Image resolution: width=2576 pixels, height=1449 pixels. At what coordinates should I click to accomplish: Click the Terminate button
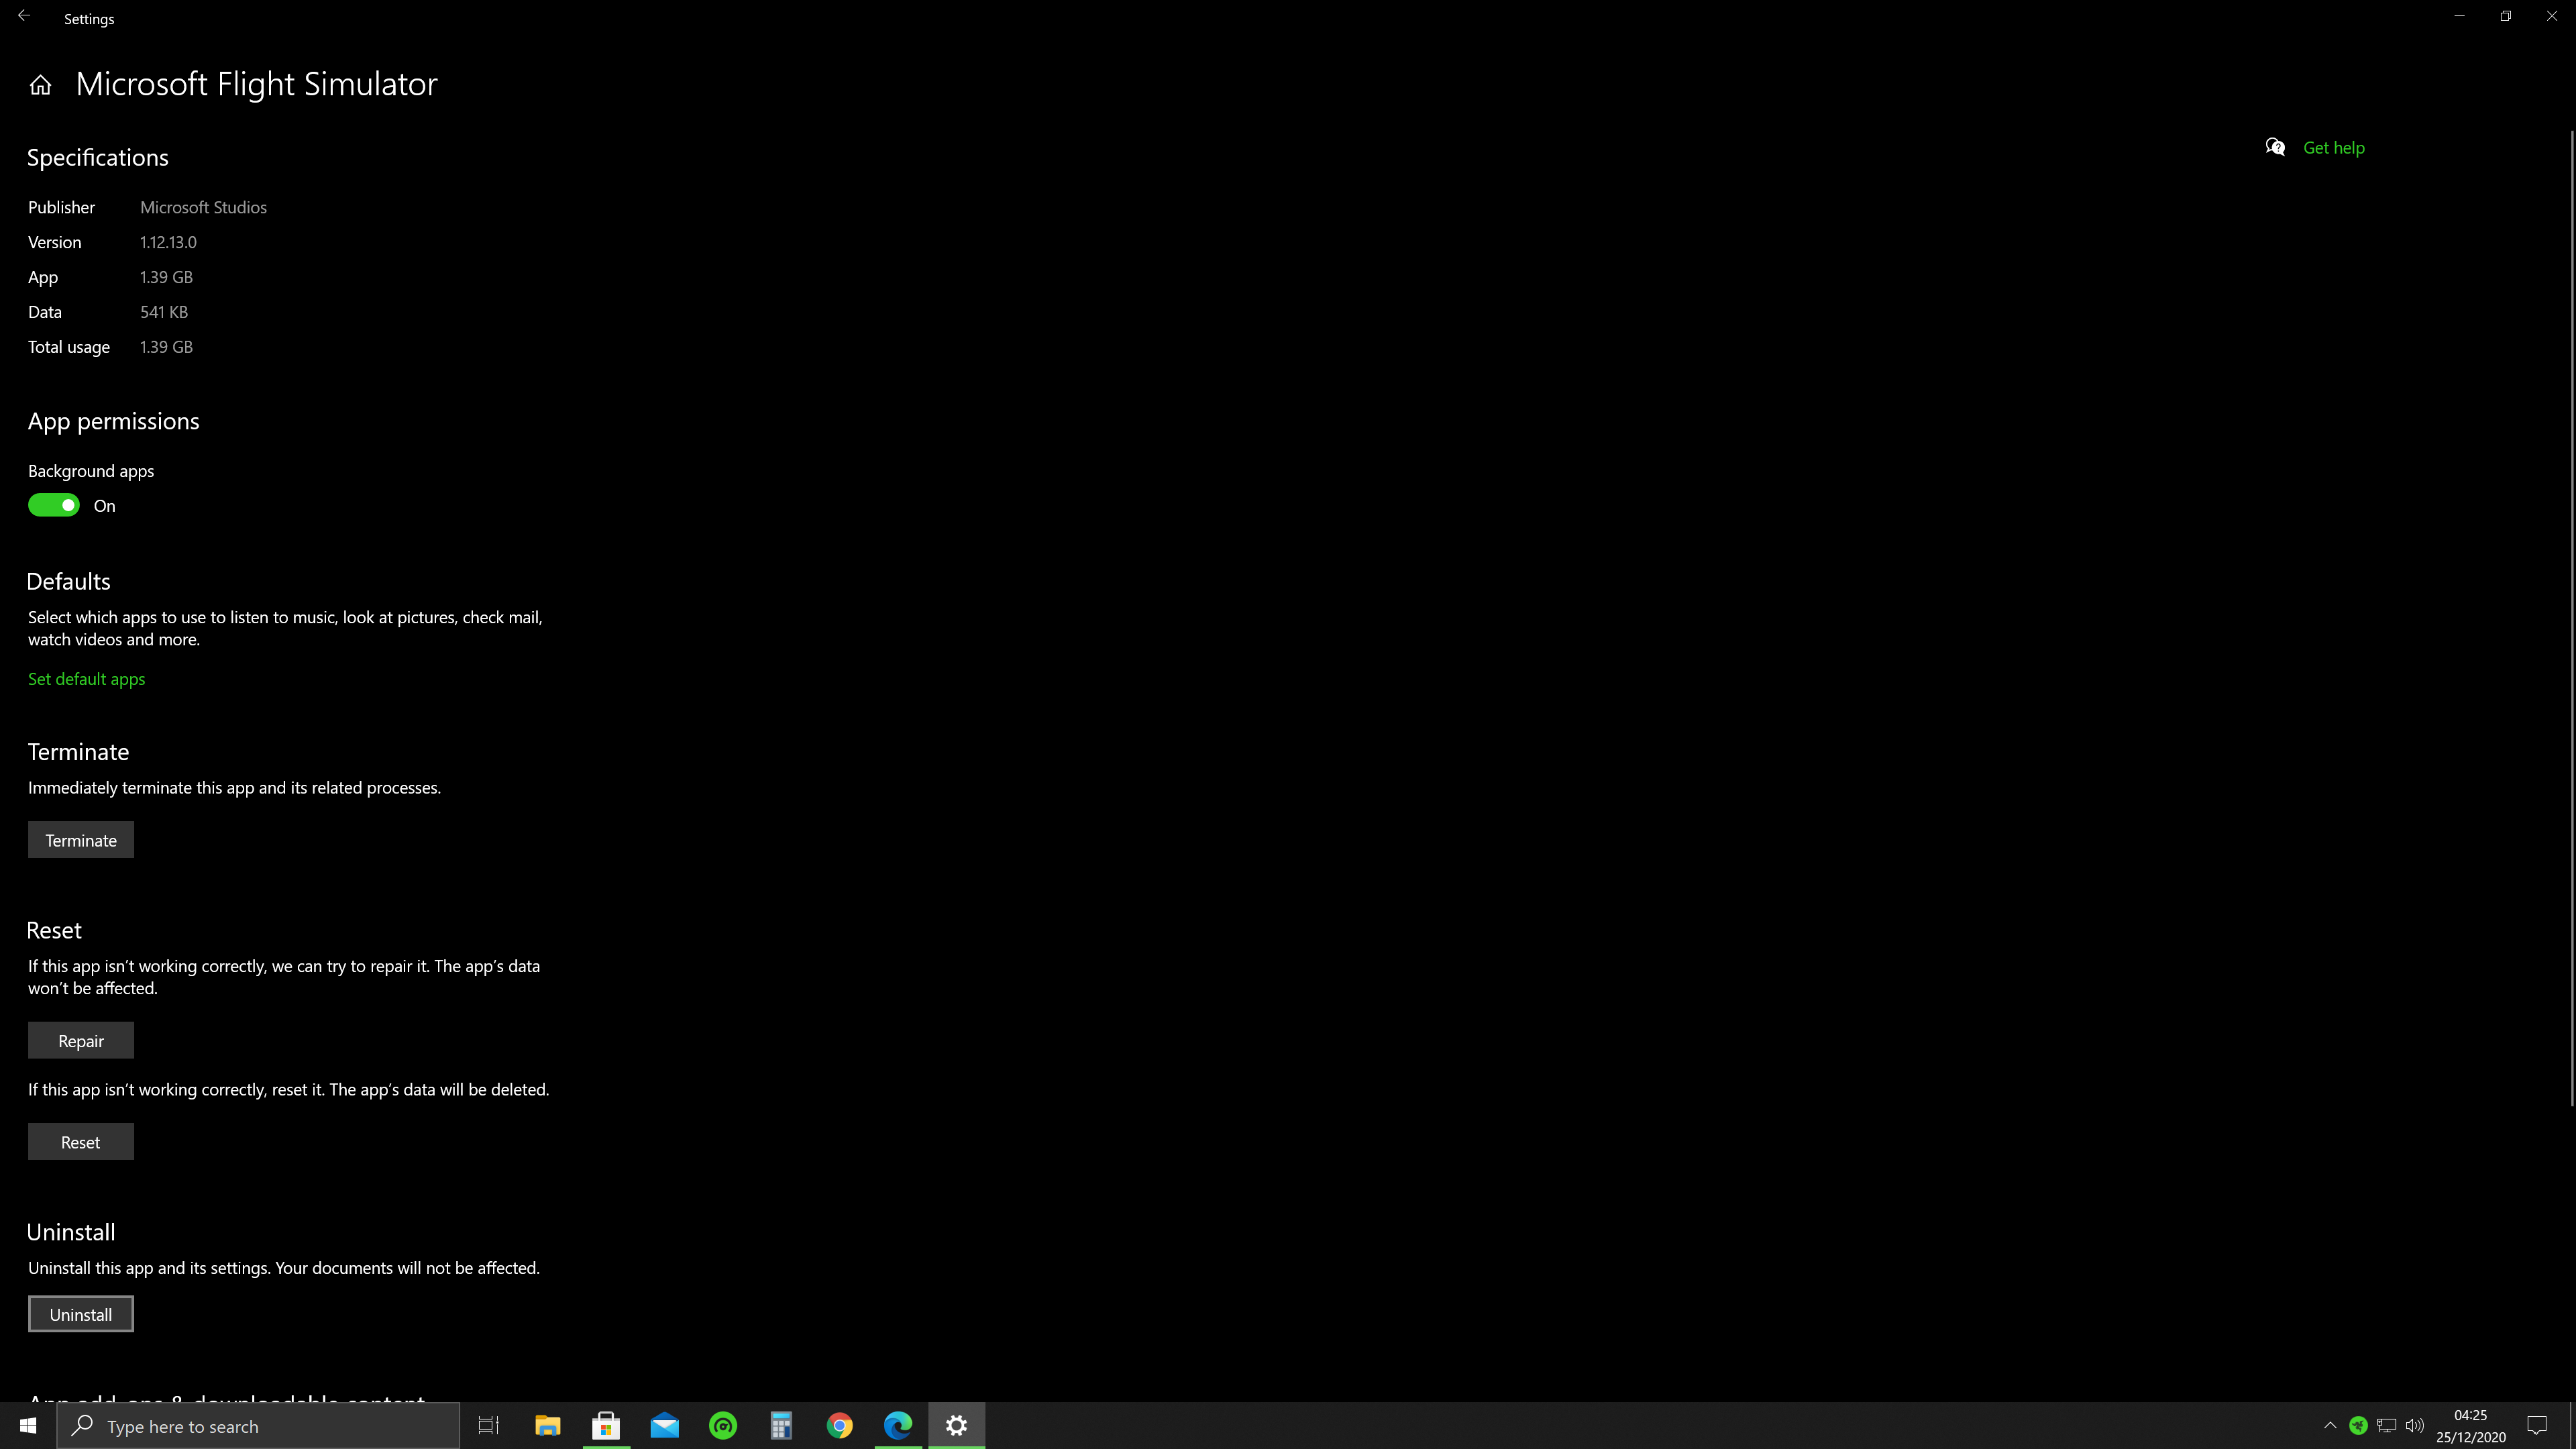point(81,840)
